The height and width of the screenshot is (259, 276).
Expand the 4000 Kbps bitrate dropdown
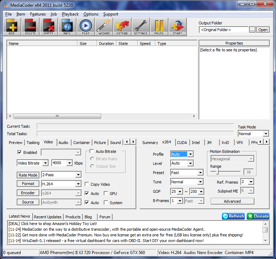[x=69, y=163]
